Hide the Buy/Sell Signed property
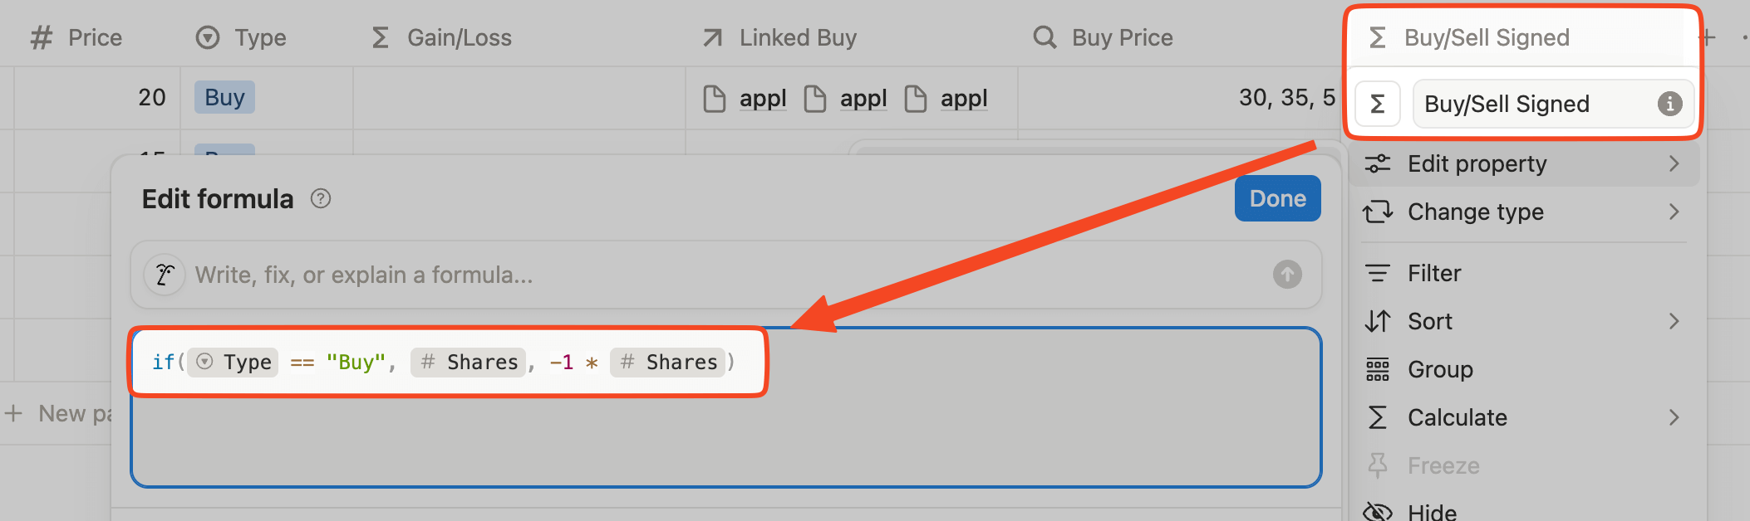 pyautogui.click(x=1432, y=511)
